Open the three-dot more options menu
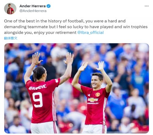The height and width of the screenshot is (135, 153). (147, 6)
